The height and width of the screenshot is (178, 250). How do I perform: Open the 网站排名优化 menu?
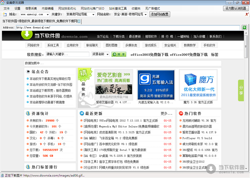[x=67, y=8]
